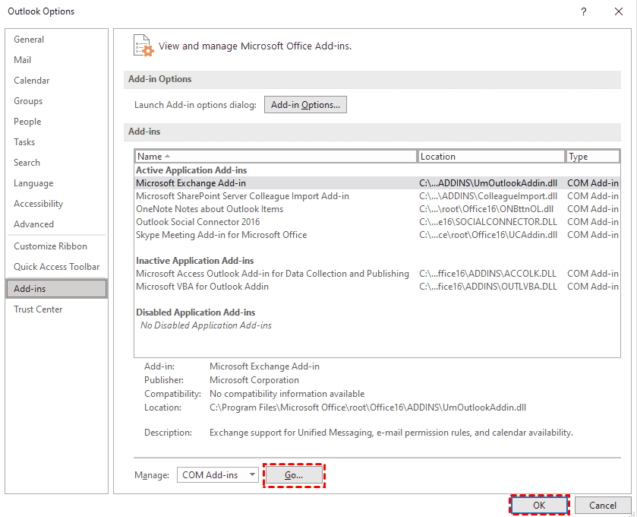Click the No Disabled Application Add-ins text

click(206, 325)
